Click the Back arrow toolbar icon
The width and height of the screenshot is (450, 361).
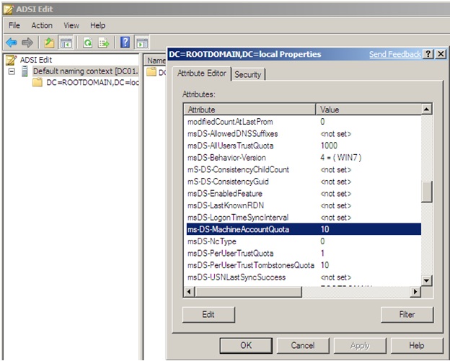(12, 43)
